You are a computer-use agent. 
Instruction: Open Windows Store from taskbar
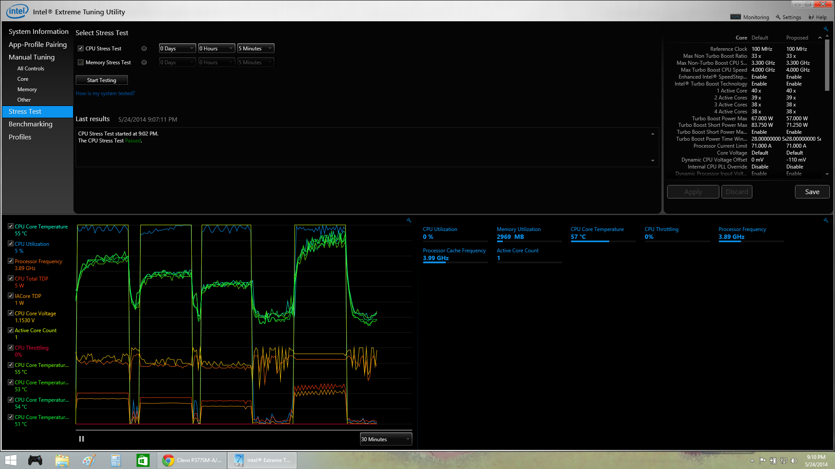pyautogui.click(x=143, y=460)
